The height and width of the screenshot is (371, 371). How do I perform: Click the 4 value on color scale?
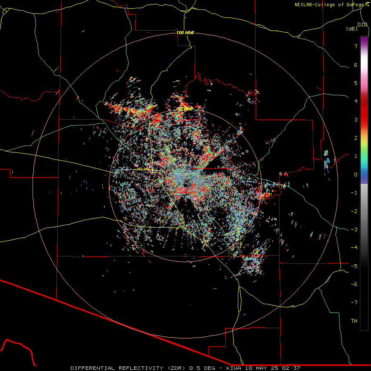356,101
